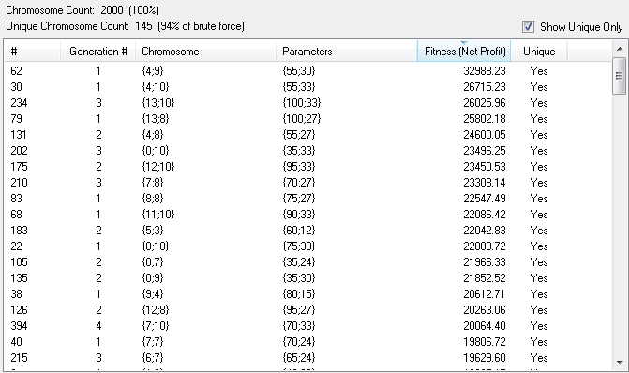This screenshot has height=373, width=629.
Task: Sort by the Fitness (Net Profit) column
Action: coord(464,52)
